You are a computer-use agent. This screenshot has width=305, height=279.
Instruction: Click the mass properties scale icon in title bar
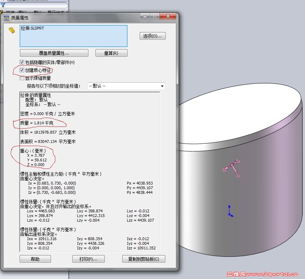coord(6,18)
